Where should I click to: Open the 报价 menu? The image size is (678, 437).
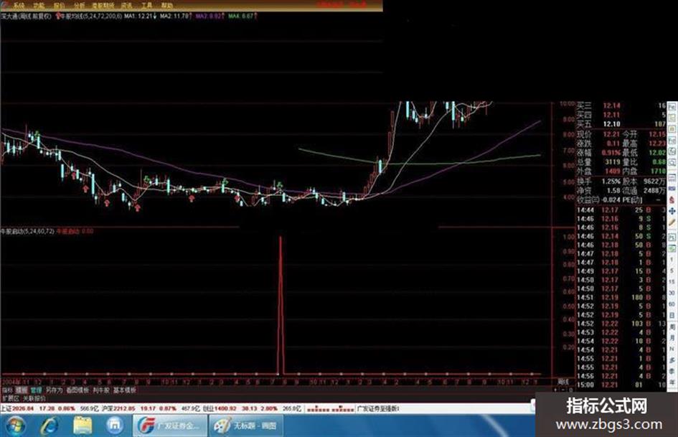coord(60,5)
